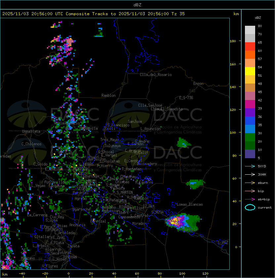Image resolution: width=275 pixels, height=278 pixels.
Task: Click the '120' tick on the horizontal axis
Action: (205, 274)
